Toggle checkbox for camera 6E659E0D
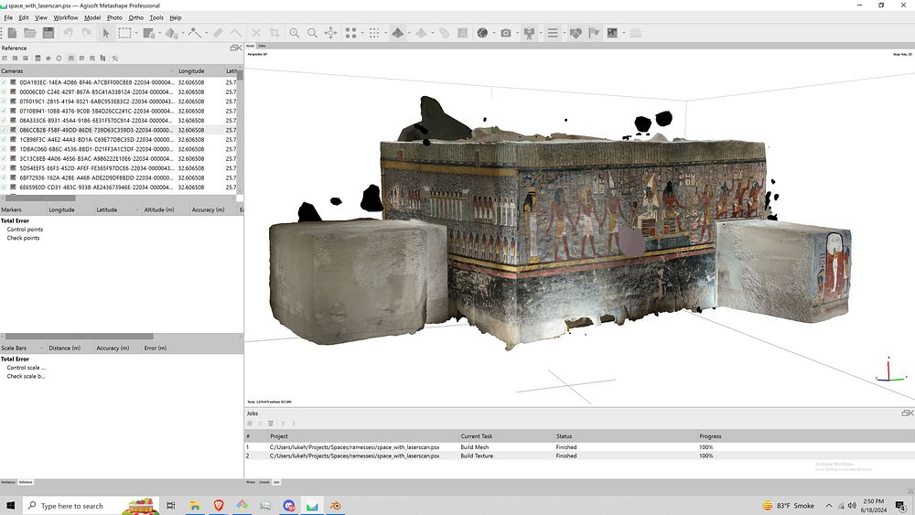This screenshot has width=915, height=515. [x=5, y=188]
